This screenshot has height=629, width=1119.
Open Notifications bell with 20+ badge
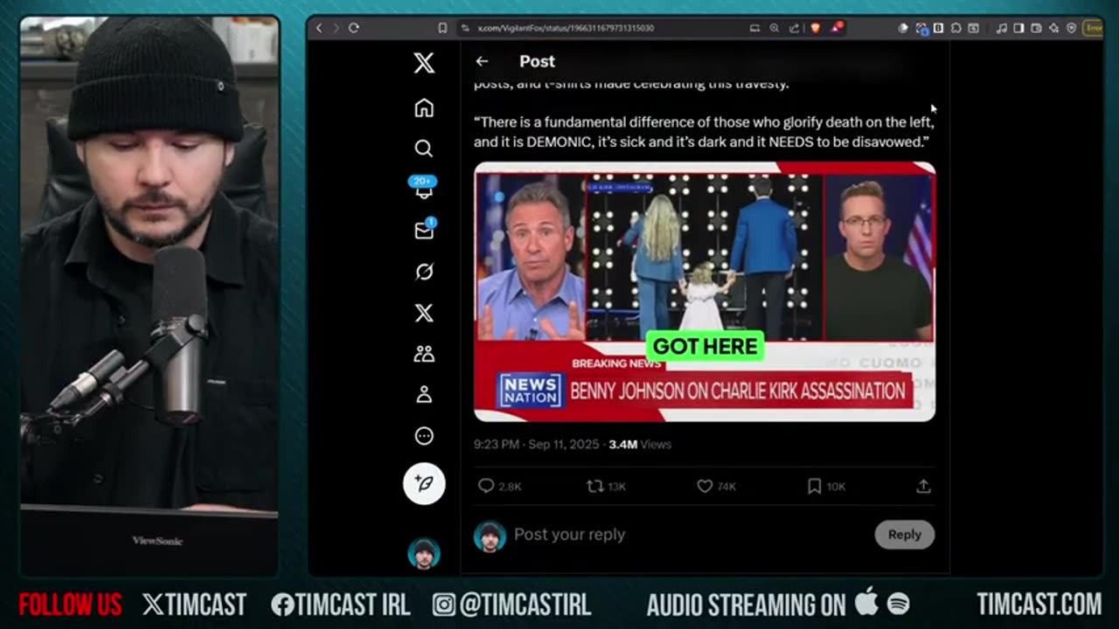424,187
